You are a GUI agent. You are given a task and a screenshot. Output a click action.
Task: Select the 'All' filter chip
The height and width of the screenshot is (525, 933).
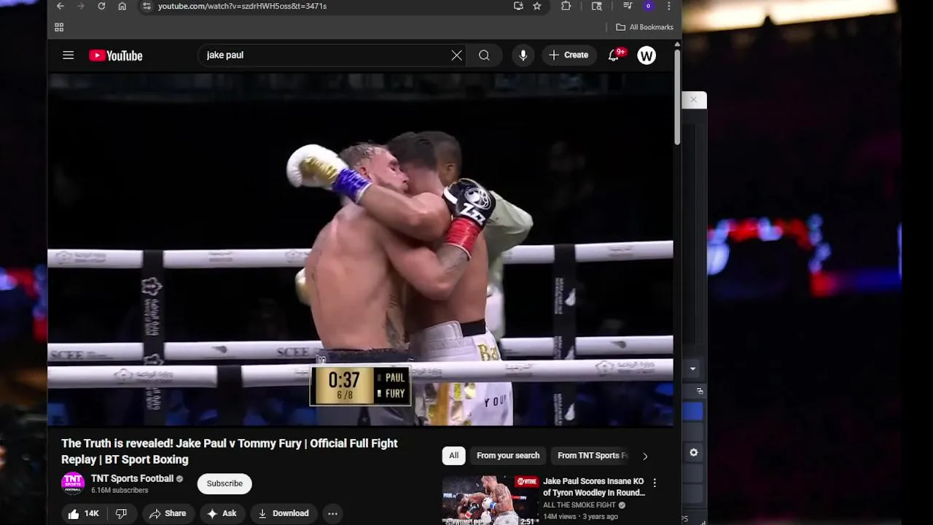(x=453, y=456)
